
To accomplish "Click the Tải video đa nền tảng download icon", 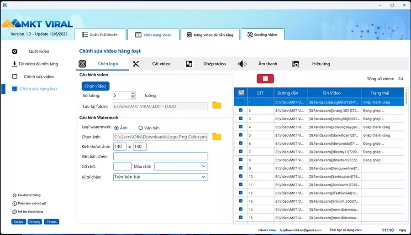I will pyautogui.click(x=15, y=64).
